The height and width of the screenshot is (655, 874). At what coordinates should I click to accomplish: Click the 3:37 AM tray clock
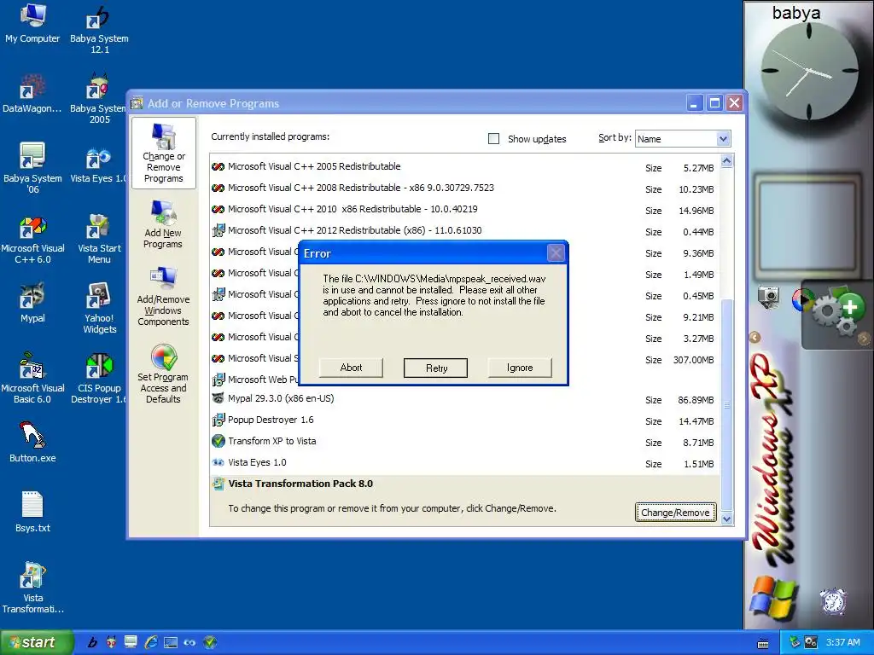tap(842, 642)
